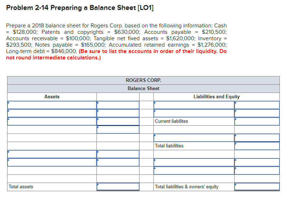
Task: Open the second equity account name dropdown
Action: 194,171
